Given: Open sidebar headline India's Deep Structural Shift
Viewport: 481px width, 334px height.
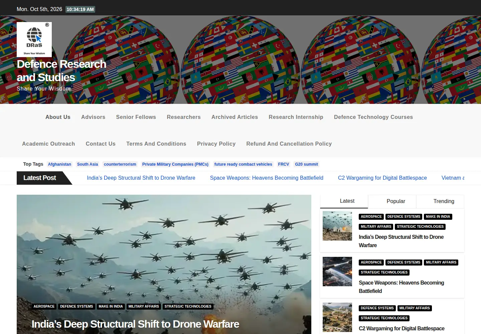Looking at the screenshot, I should [x=401, y=241].
